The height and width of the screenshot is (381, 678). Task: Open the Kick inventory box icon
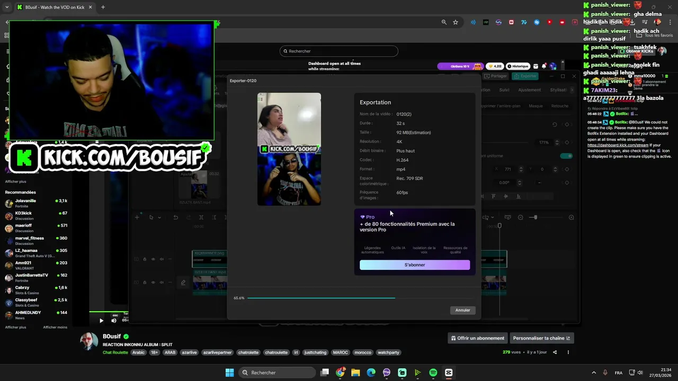click(536, 66)
